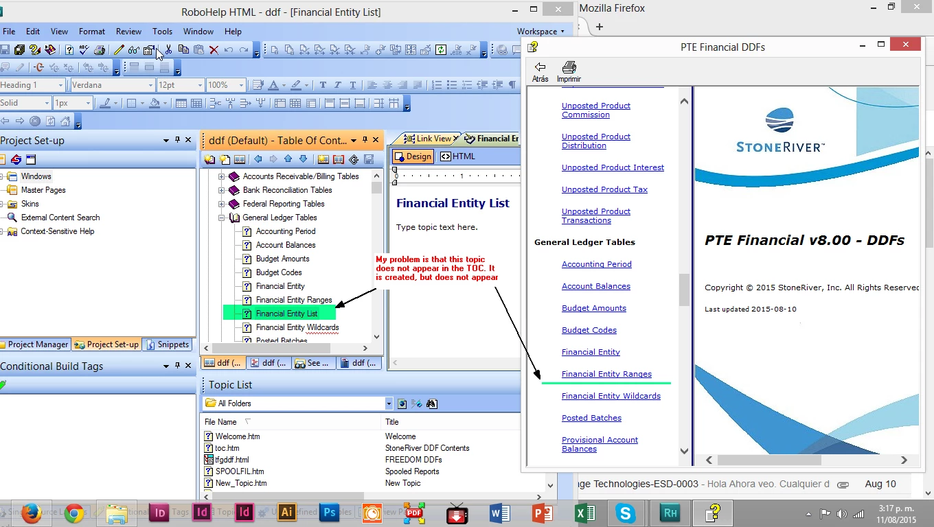Open the Format menu
This screenshot has height=527, width=934.
click(92, 32)
